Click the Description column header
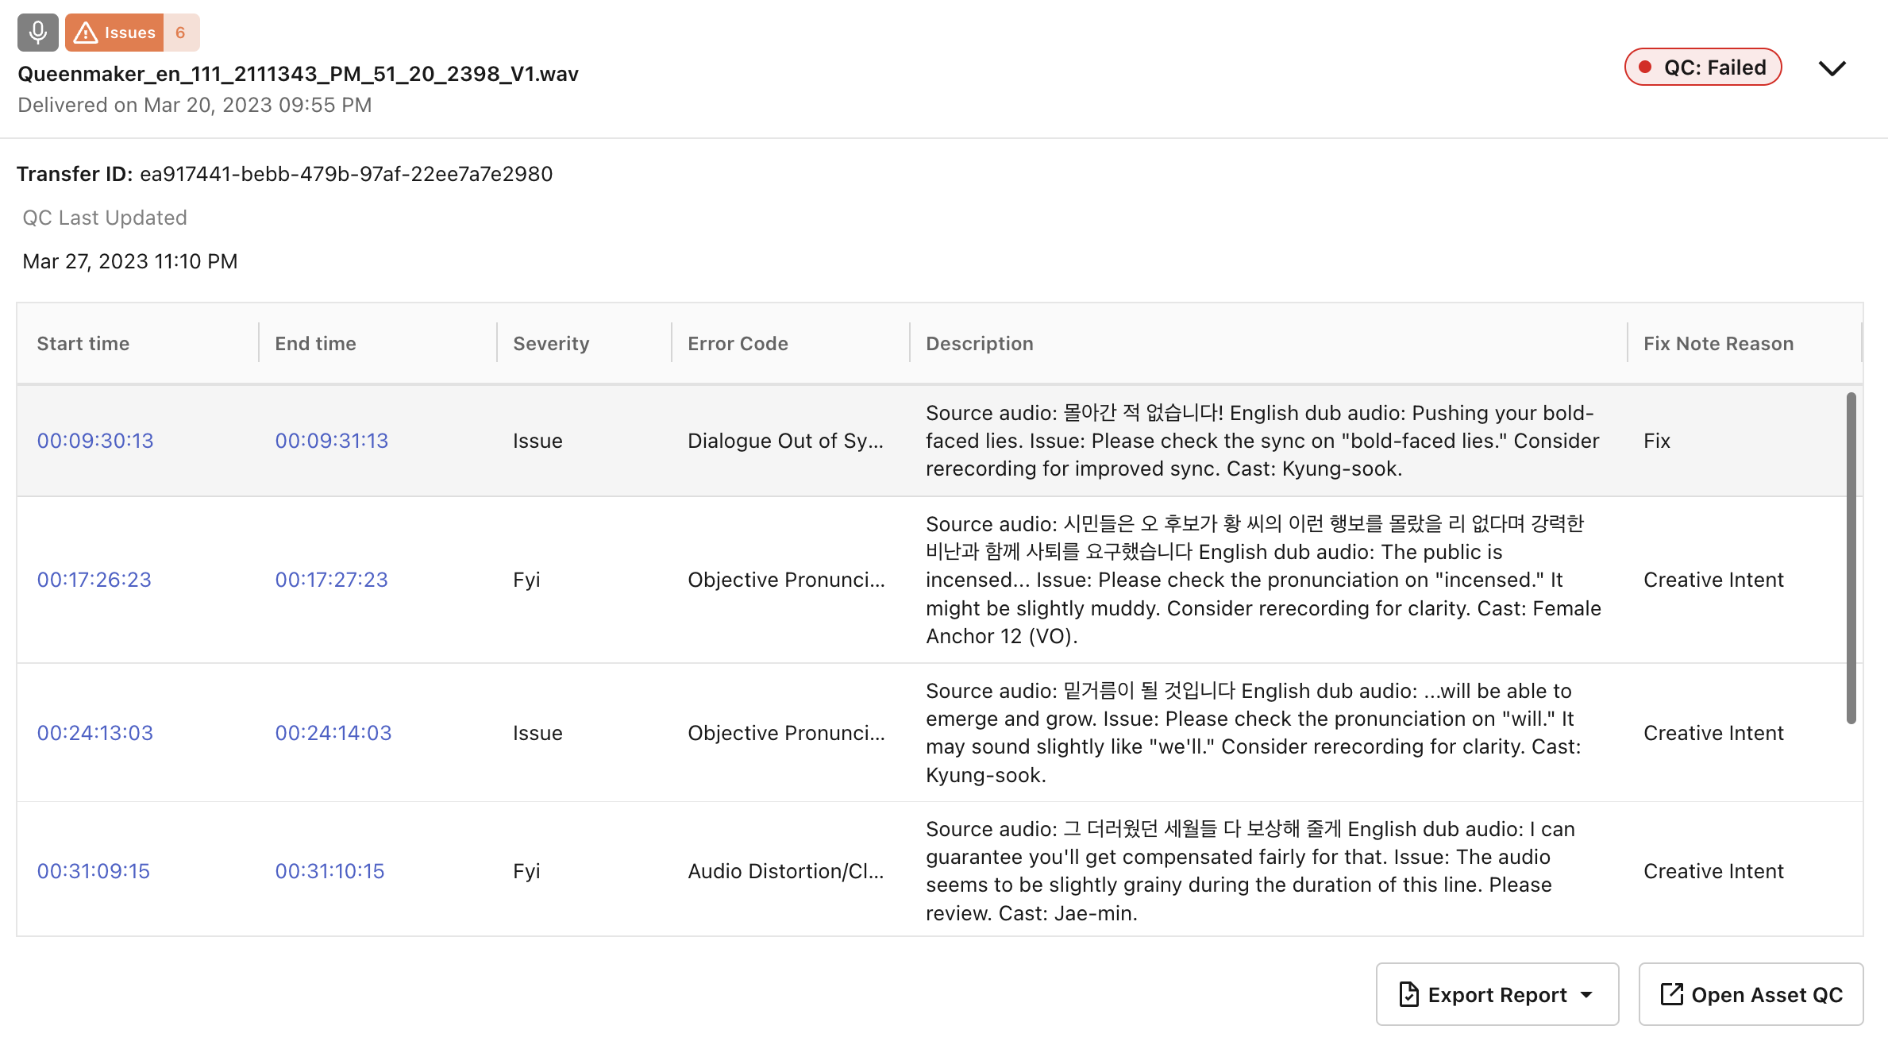The width and height of the screenshot is (1888, 1045). pos(980,344)
